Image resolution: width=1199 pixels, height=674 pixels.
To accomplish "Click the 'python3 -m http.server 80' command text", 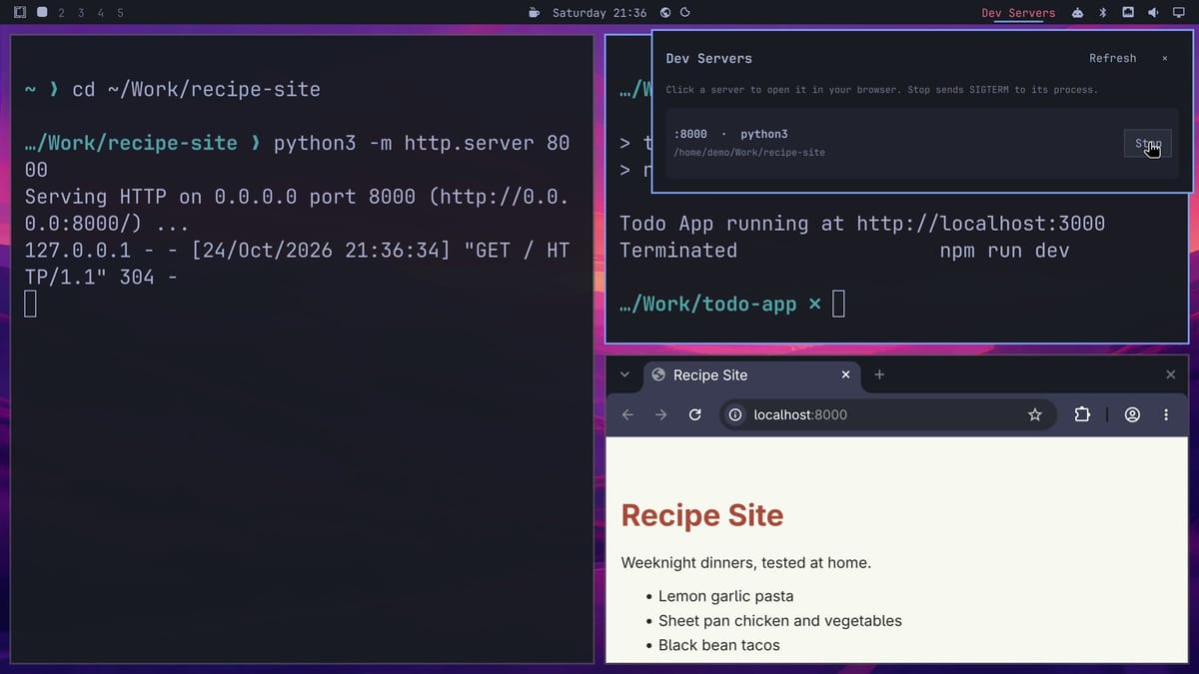I will point(422,143).
